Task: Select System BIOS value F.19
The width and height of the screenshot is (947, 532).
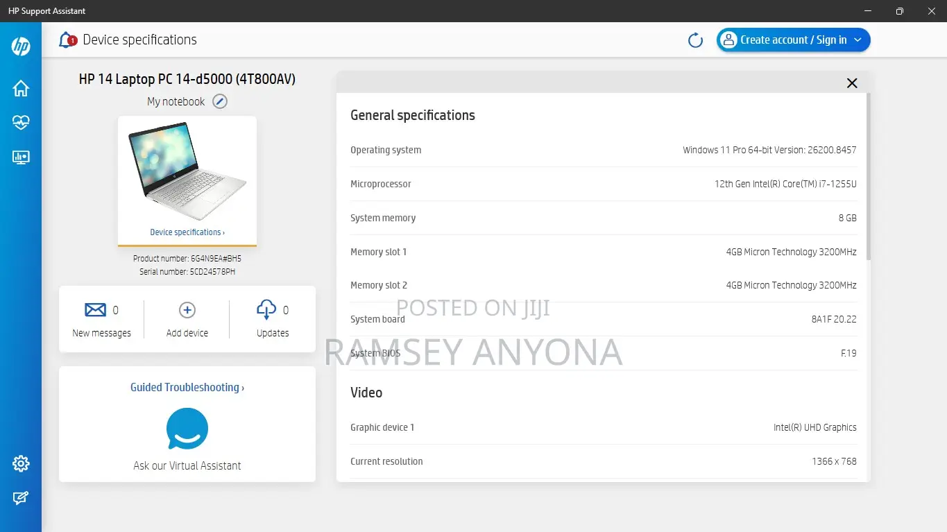Action: [x=848, y=353]
